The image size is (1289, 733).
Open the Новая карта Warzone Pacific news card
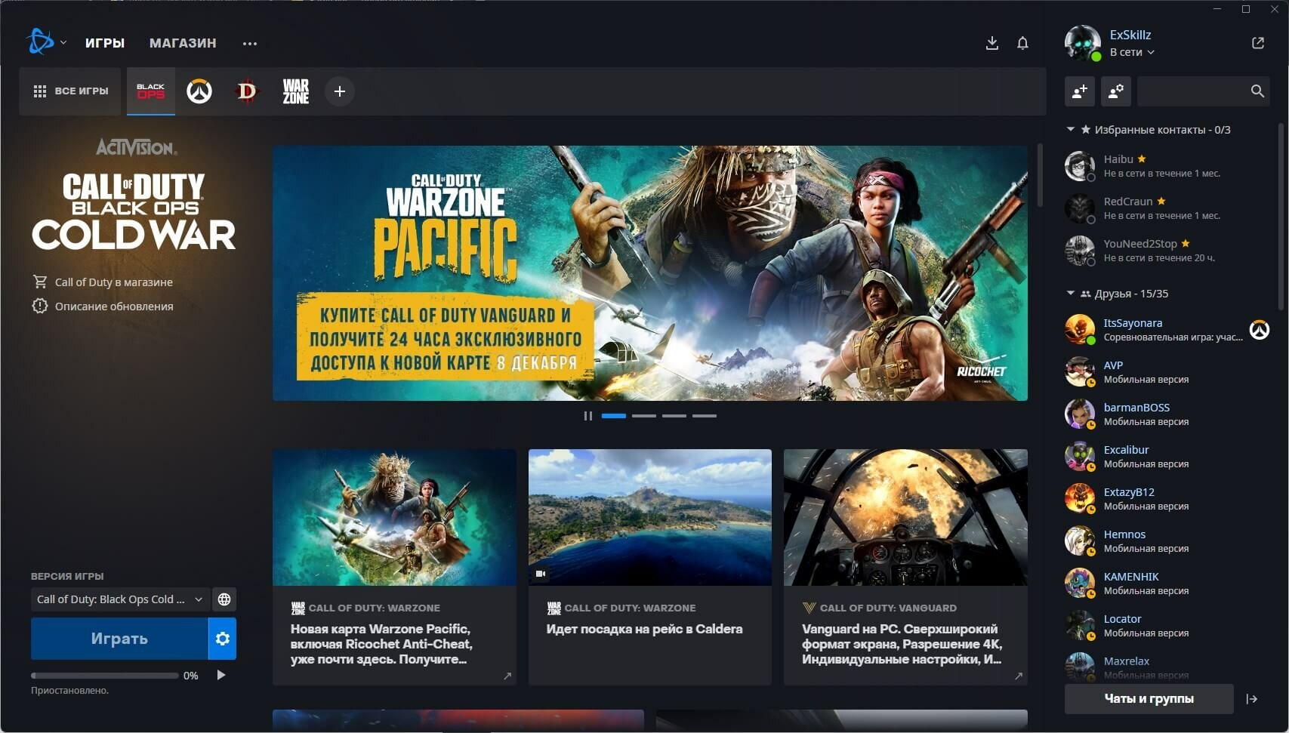click(x=394, y=567)
